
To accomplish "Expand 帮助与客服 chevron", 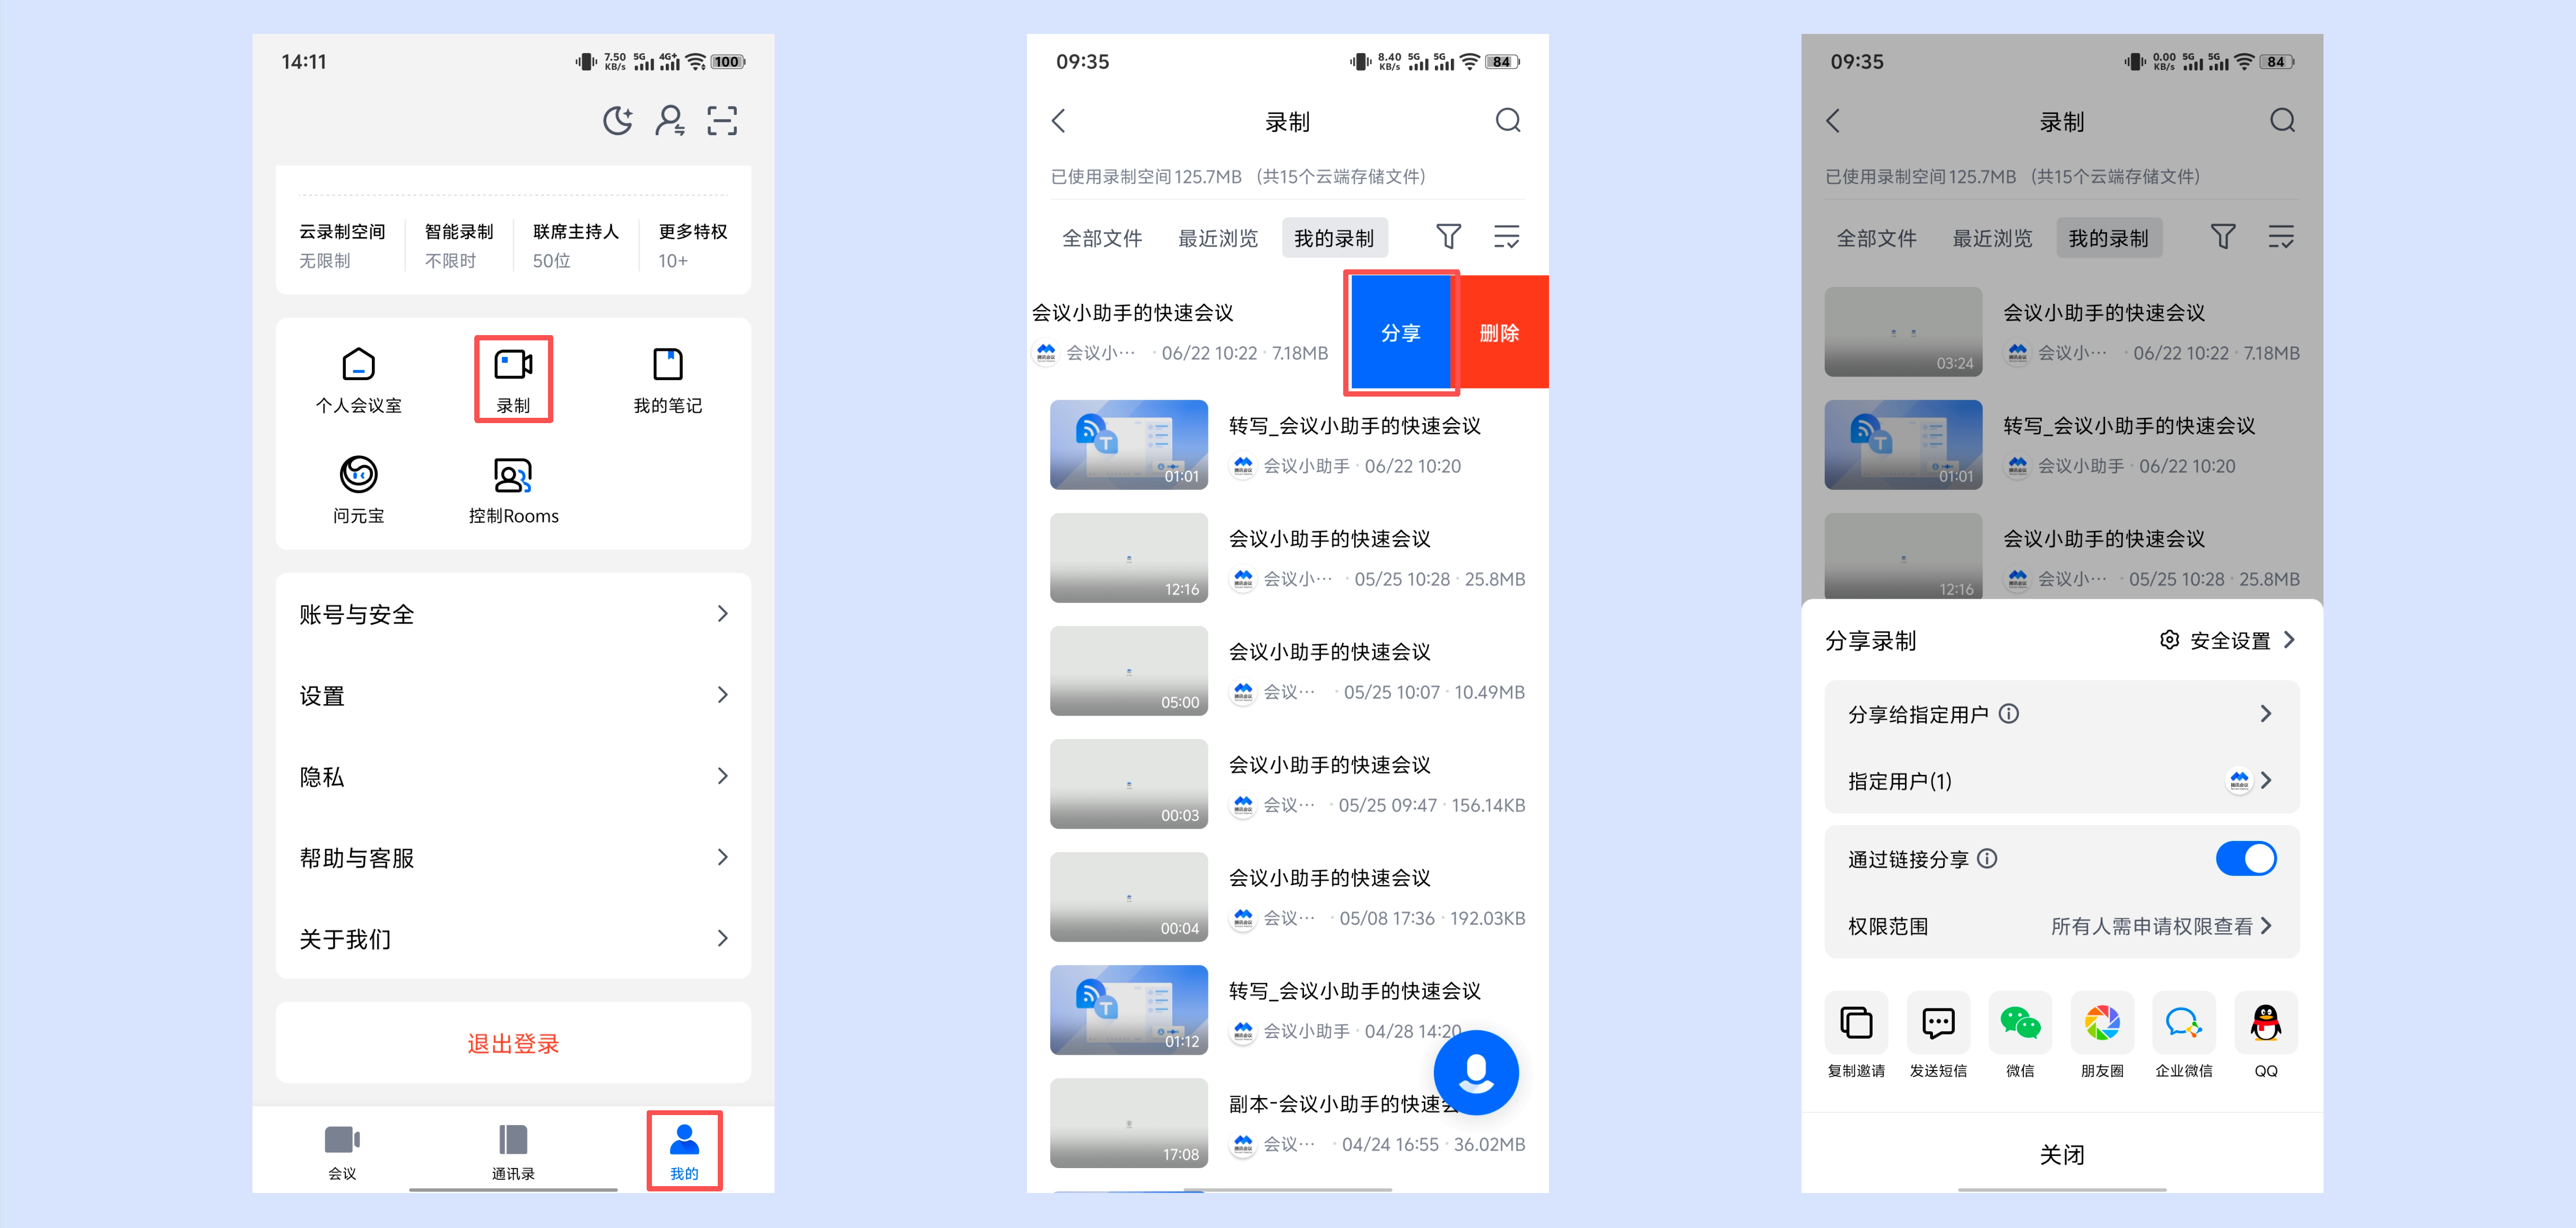I will [x=722, y=857].
